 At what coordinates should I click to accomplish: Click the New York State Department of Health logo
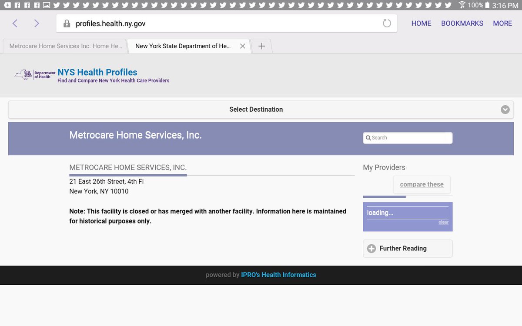35,74
